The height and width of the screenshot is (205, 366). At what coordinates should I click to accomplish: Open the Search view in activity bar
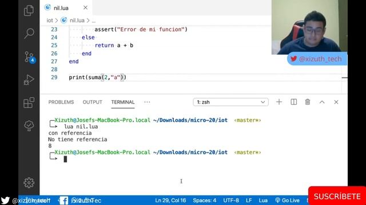[x=29, y=34]
